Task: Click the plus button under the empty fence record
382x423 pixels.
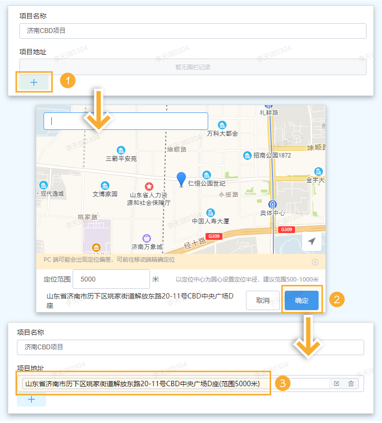Action: click(34, 82)
